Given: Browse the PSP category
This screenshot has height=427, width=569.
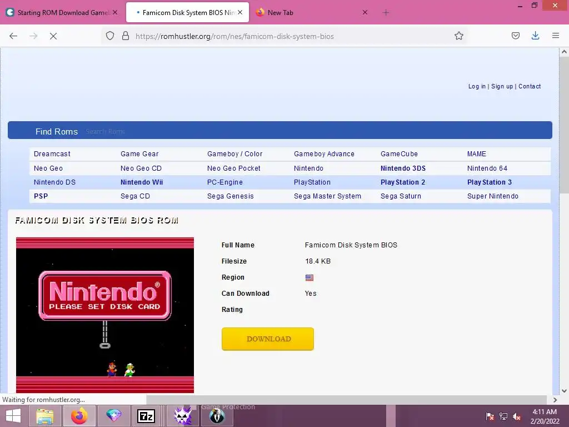Looking at the screenshot, I should coord(41,196).
